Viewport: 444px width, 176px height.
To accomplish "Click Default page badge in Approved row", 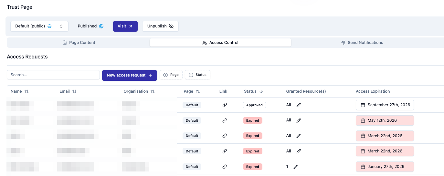I will click(x=192, y=105).
